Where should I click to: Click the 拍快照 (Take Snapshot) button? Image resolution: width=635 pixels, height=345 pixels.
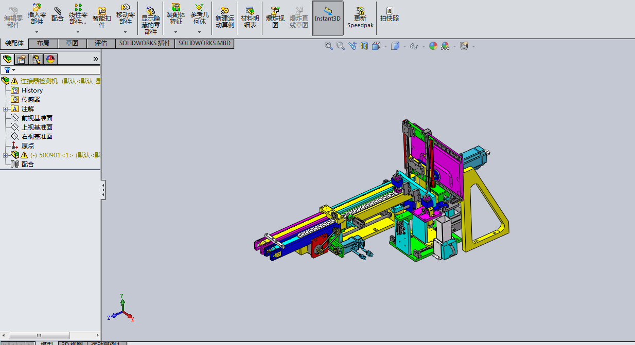(390, 14)
